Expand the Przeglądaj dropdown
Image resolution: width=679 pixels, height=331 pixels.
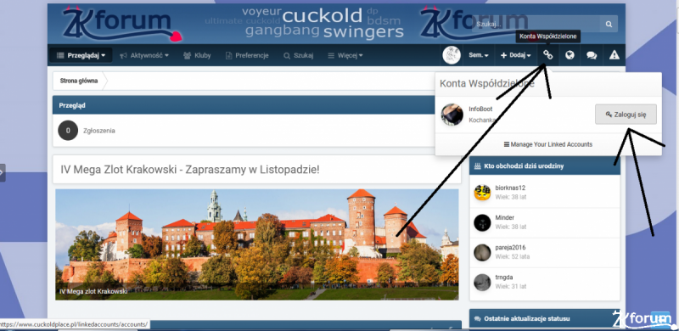[x=81, y=55]
